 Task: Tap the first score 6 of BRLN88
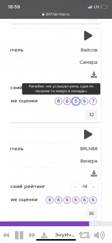50,200
